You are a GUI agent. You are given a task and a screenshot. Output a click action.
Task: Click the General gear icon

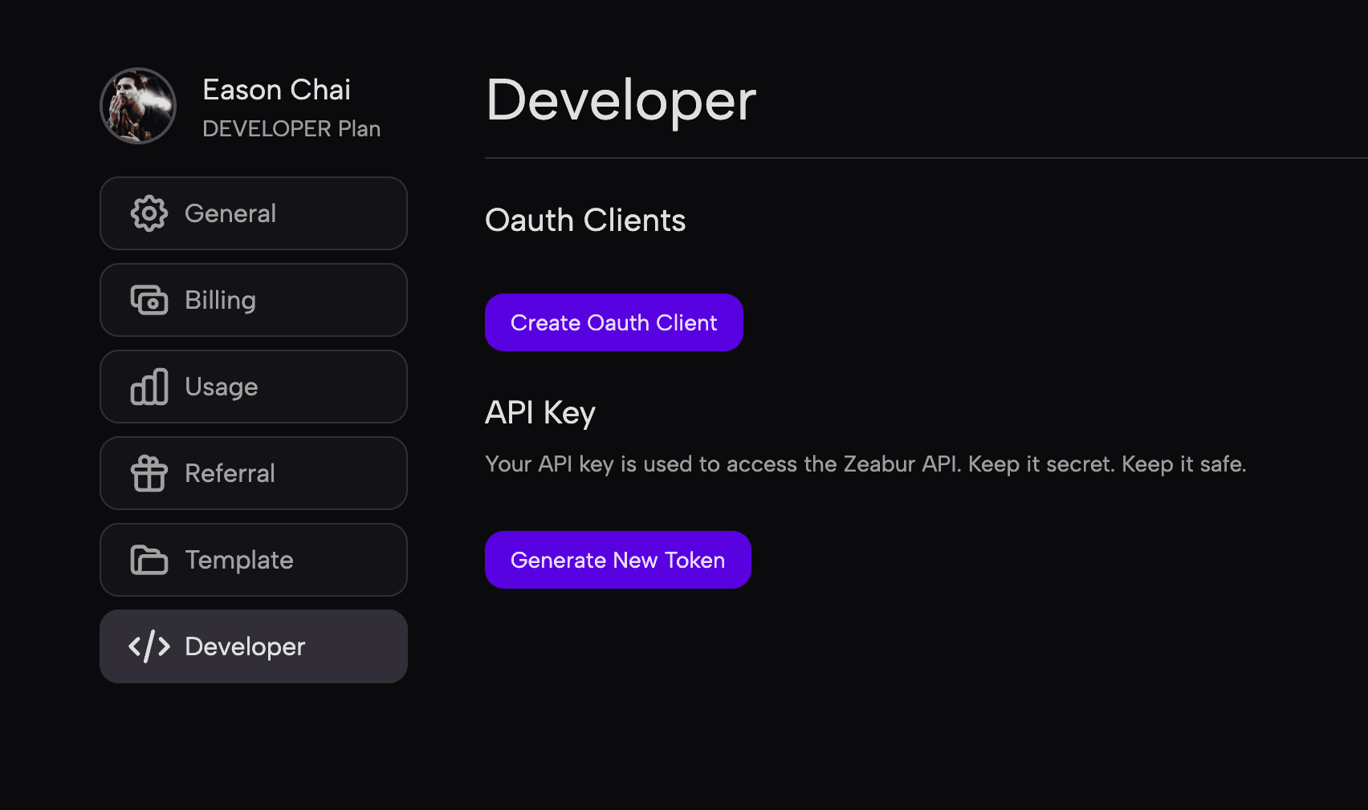pyautogui.click(x=149, y=213)
